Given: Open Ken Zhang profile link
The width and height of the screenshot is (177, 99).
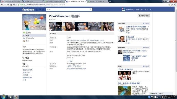Looking at the screenshot, I should click(x=130, y=9).
